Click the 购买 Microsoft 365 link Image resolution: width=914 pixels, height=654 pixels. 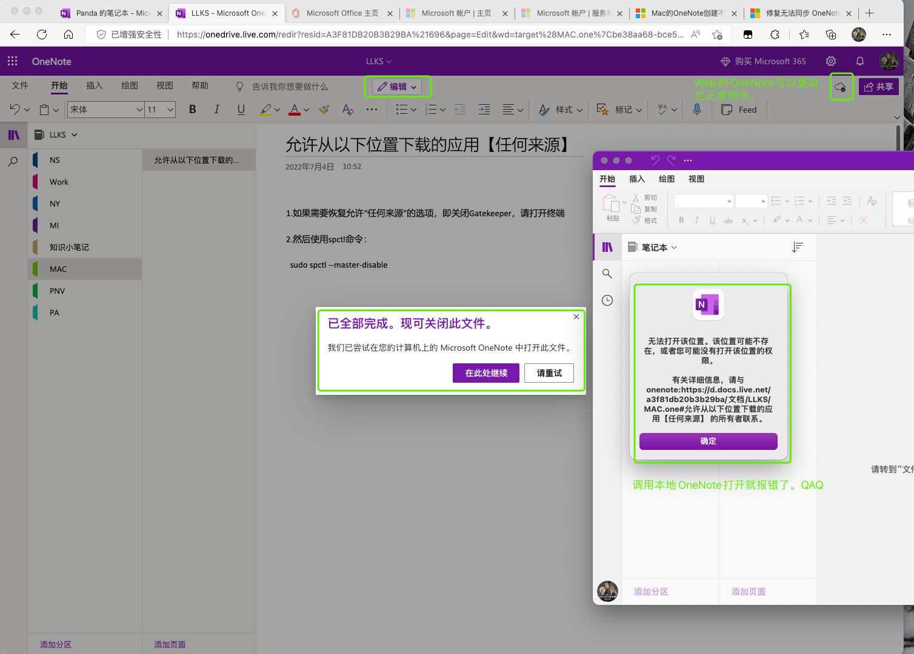tap(763, 61)
